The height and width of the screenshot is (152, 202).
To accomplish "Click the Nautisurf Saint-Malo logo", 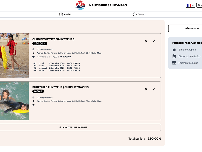I will point(80,5).
